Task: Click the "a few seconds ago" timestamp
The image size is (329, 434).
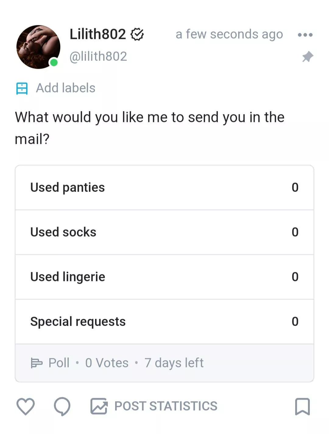Action: click(229, 34)
